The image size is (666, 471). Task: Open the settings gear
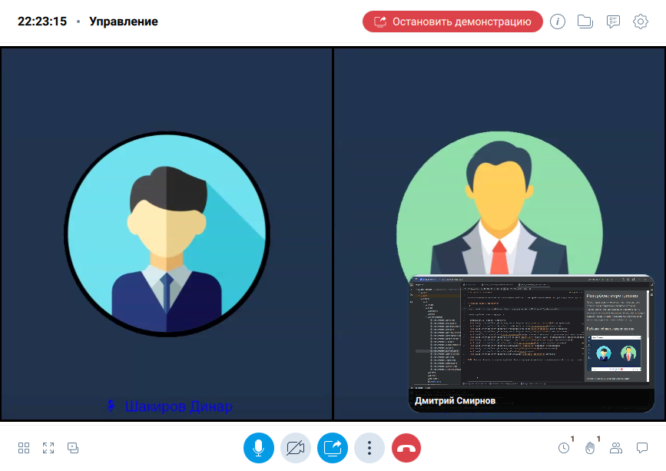point(641,22)
